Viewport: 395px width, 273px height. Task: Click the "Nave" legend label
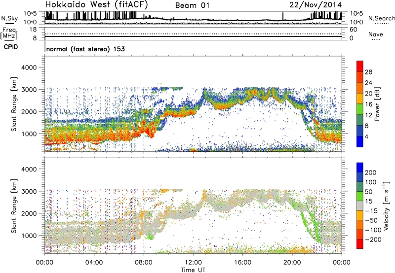click(x=376, y=34)
